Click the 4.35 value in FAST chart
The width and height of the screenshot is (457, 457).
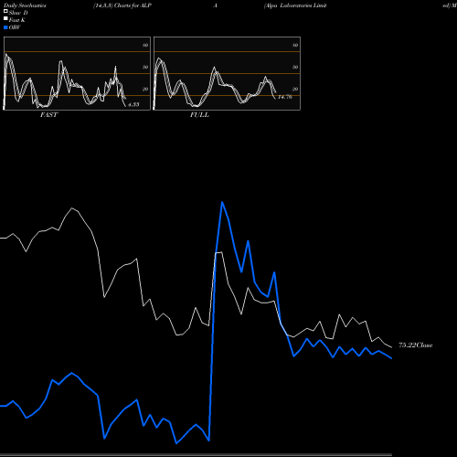133,104
